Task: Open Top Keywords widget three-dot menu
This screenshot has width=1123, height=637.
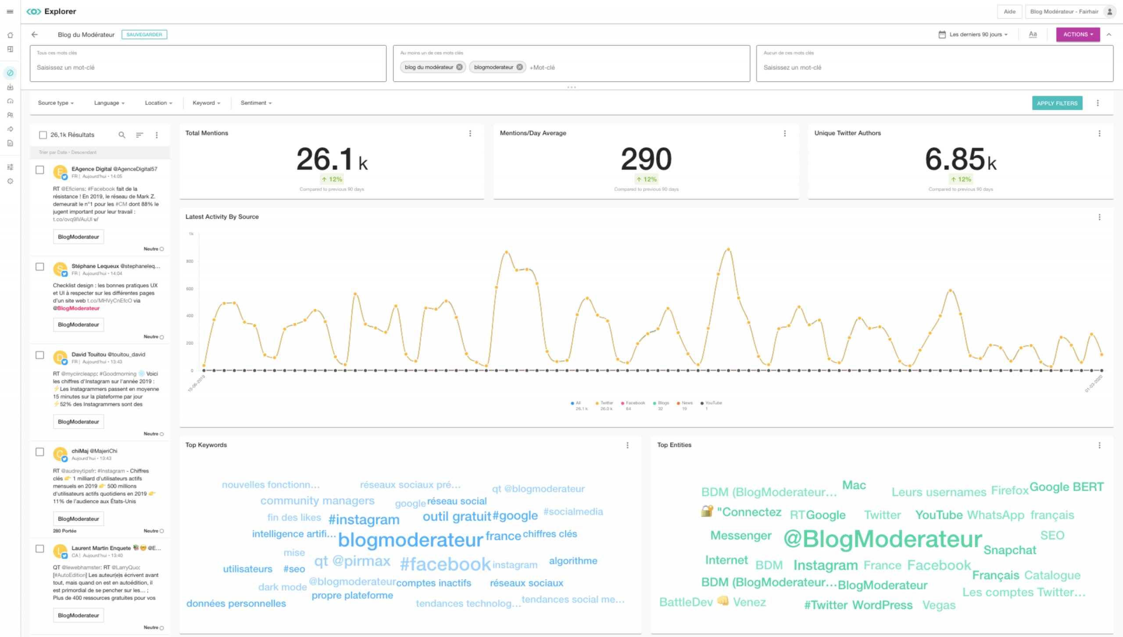Action: 627,445
